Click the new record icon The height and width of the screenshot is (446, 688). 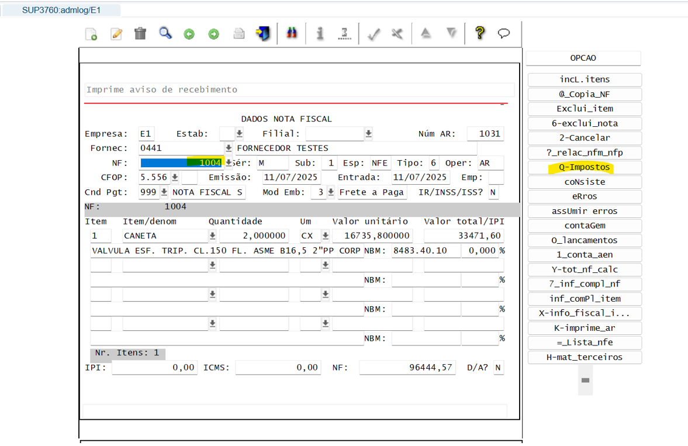[90, 33]
